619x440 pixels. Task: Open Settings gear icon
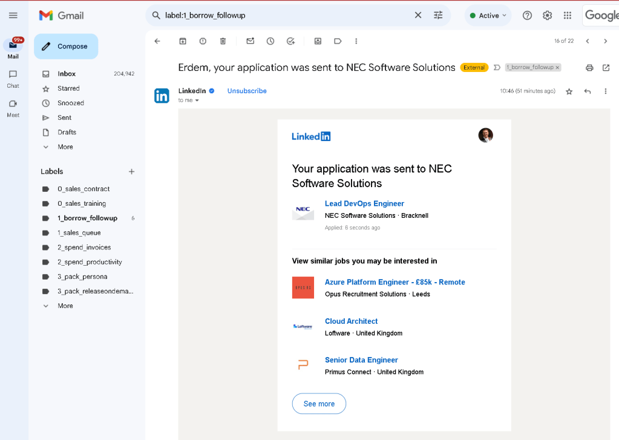(x=547, y=15)
